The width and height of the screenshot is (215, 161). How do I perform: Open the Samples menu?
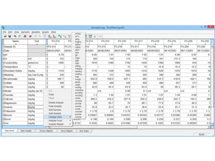pyautogui.click(x=25, y=32)
